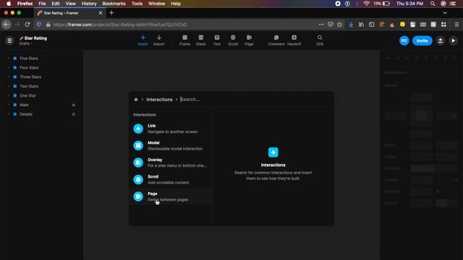
Task: Go to insert menu home icon
Action: pos(136,100)
